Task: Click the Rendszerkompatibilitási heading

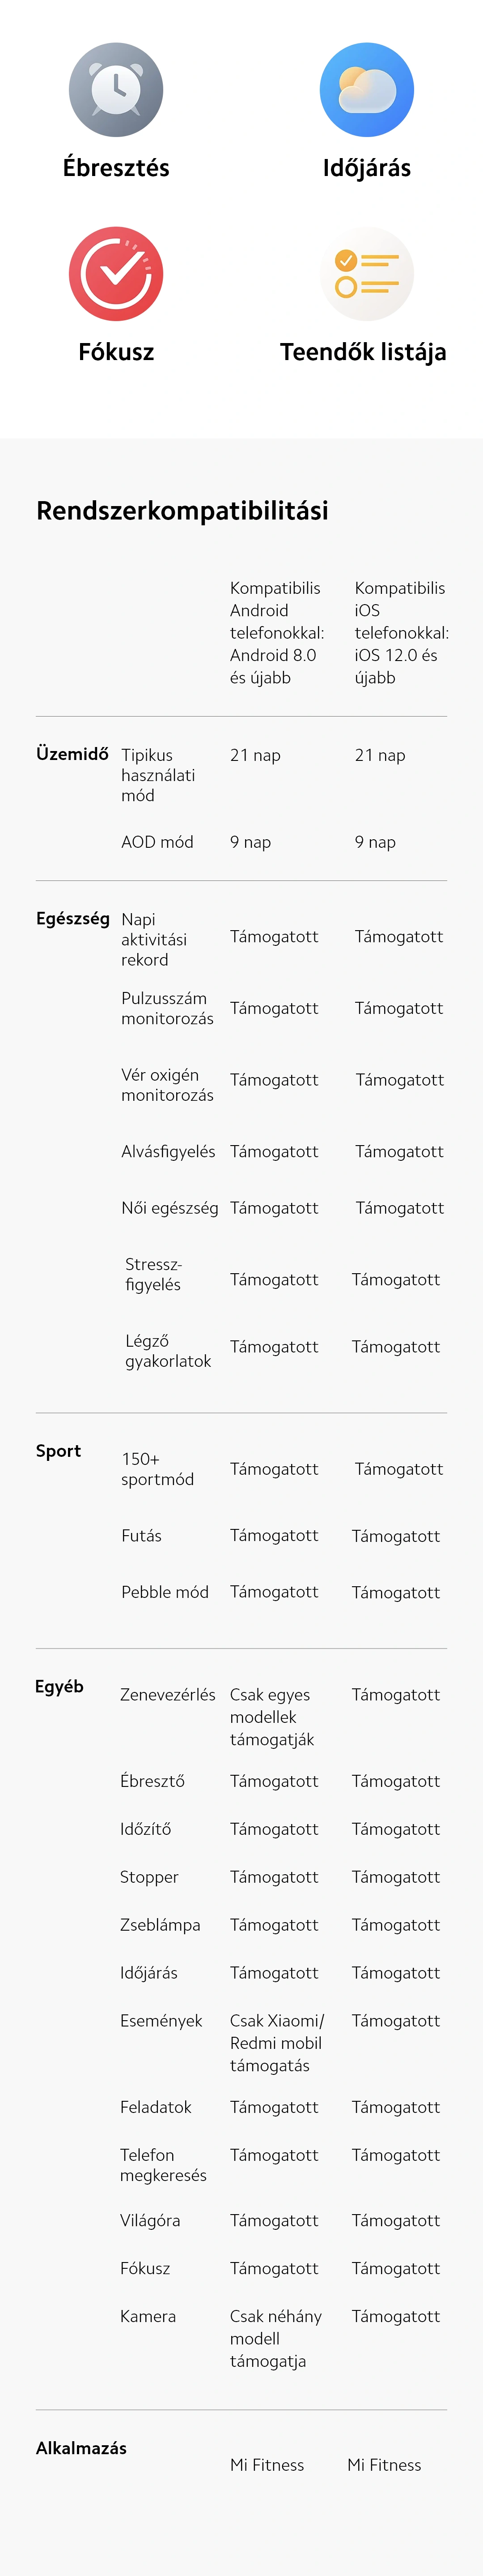Action: tap(182, 511)
